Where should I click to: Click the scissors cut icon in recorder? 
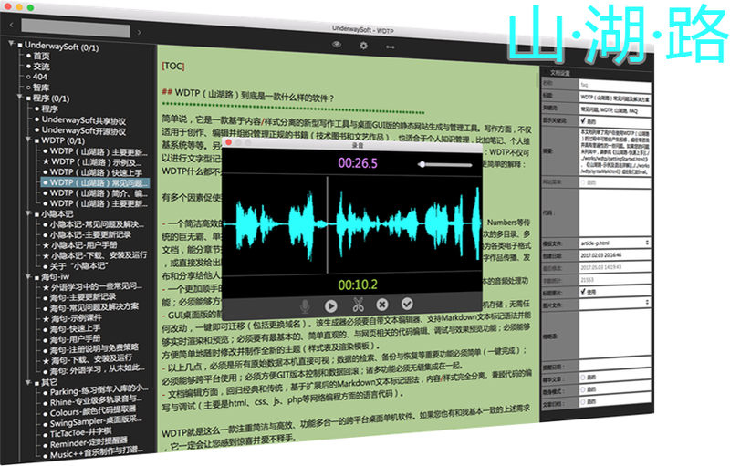(358, 305)
